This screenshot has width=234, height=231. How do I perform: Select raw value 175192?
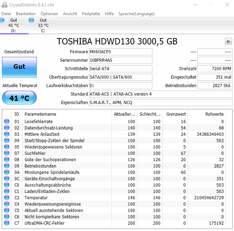pos(216,223)
